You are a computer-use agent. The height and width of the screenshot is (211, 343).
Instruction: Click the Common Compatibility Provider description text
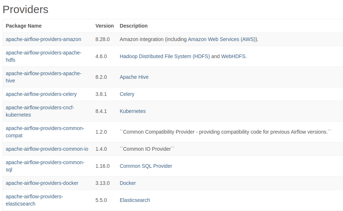pyautogui.click(x=225, y=132)
